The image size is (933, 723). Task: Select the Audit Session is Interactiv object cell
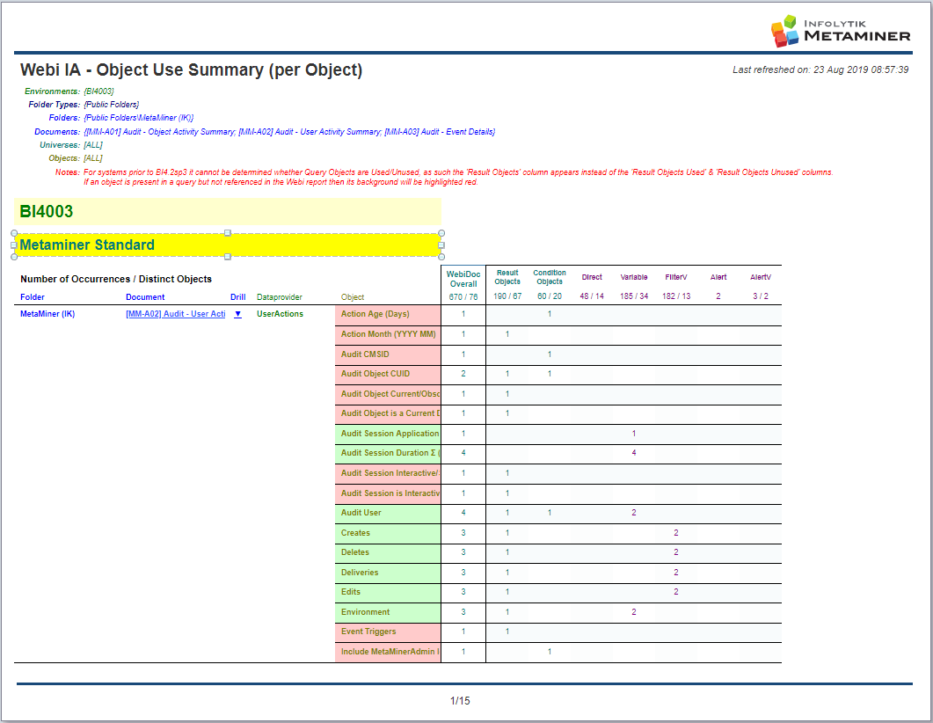tap(388, 493)
